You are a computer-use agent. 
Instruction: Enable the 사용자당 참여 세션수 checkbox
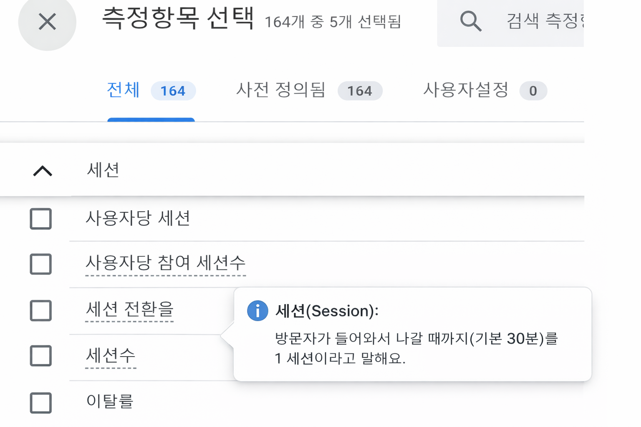pyautogui.click(x=41, y=264)
